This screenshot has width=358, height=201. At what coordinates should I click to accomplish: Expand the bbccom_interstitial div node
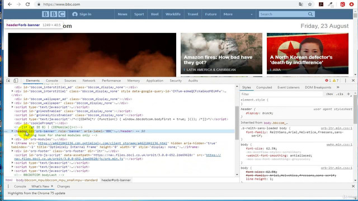12,91
